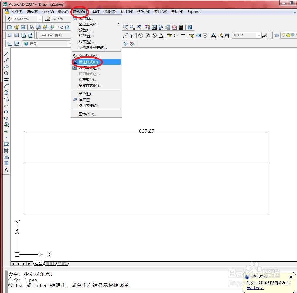This screenshot has width=297, height=293.
Task: Click the 单击此处 link in notification
Action: point(255,288)
